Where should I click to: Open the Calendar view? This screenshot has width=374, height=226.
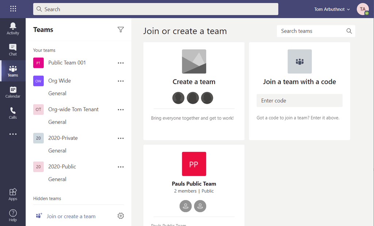click(x=13, y=92)
